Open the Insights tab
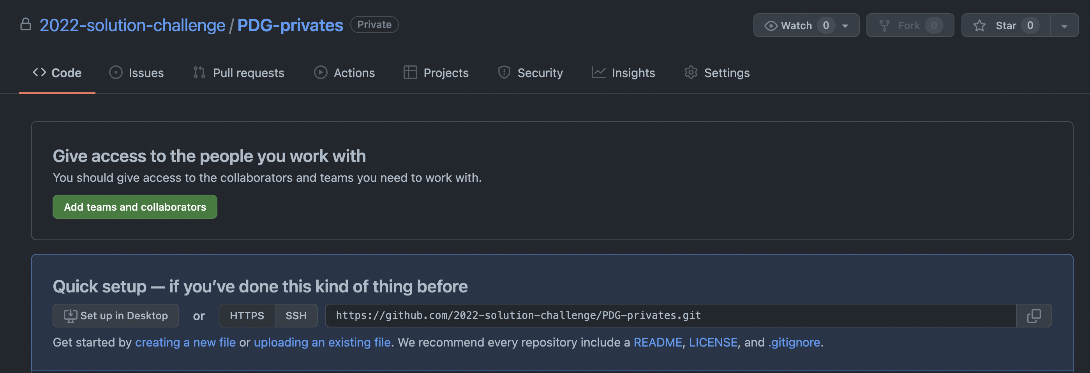Screen dimensions: 1090x373 623,73
